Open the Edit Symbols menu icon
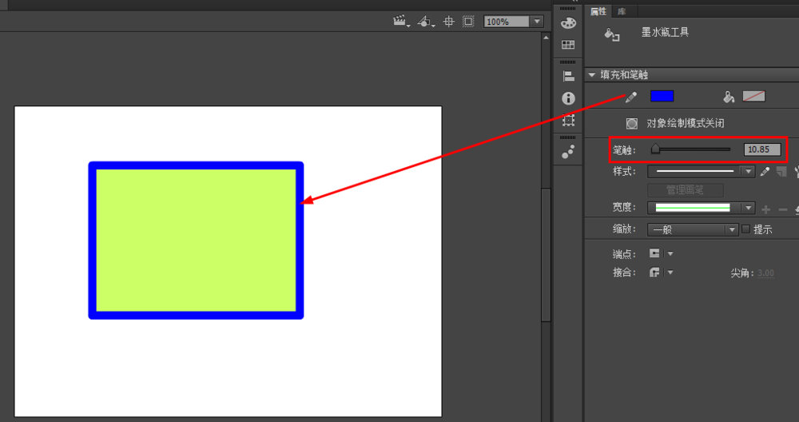This screenshot has width=799, height=422. click(x=426, y=22)
